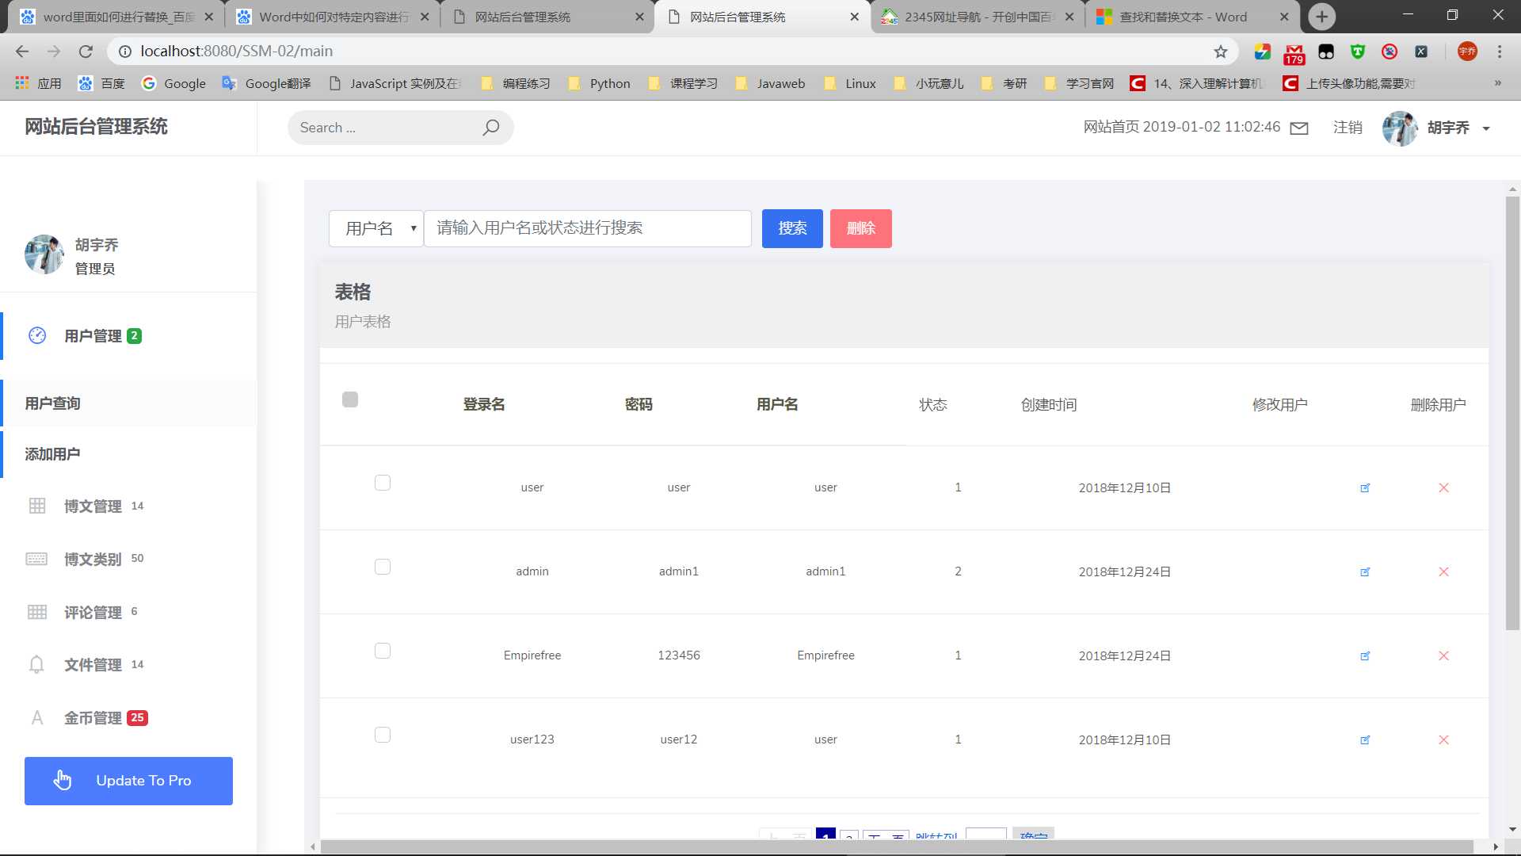Show hidden bookmarks via the » chevron
Viewport: 1521px width, 856px height.
(1497, 83)
